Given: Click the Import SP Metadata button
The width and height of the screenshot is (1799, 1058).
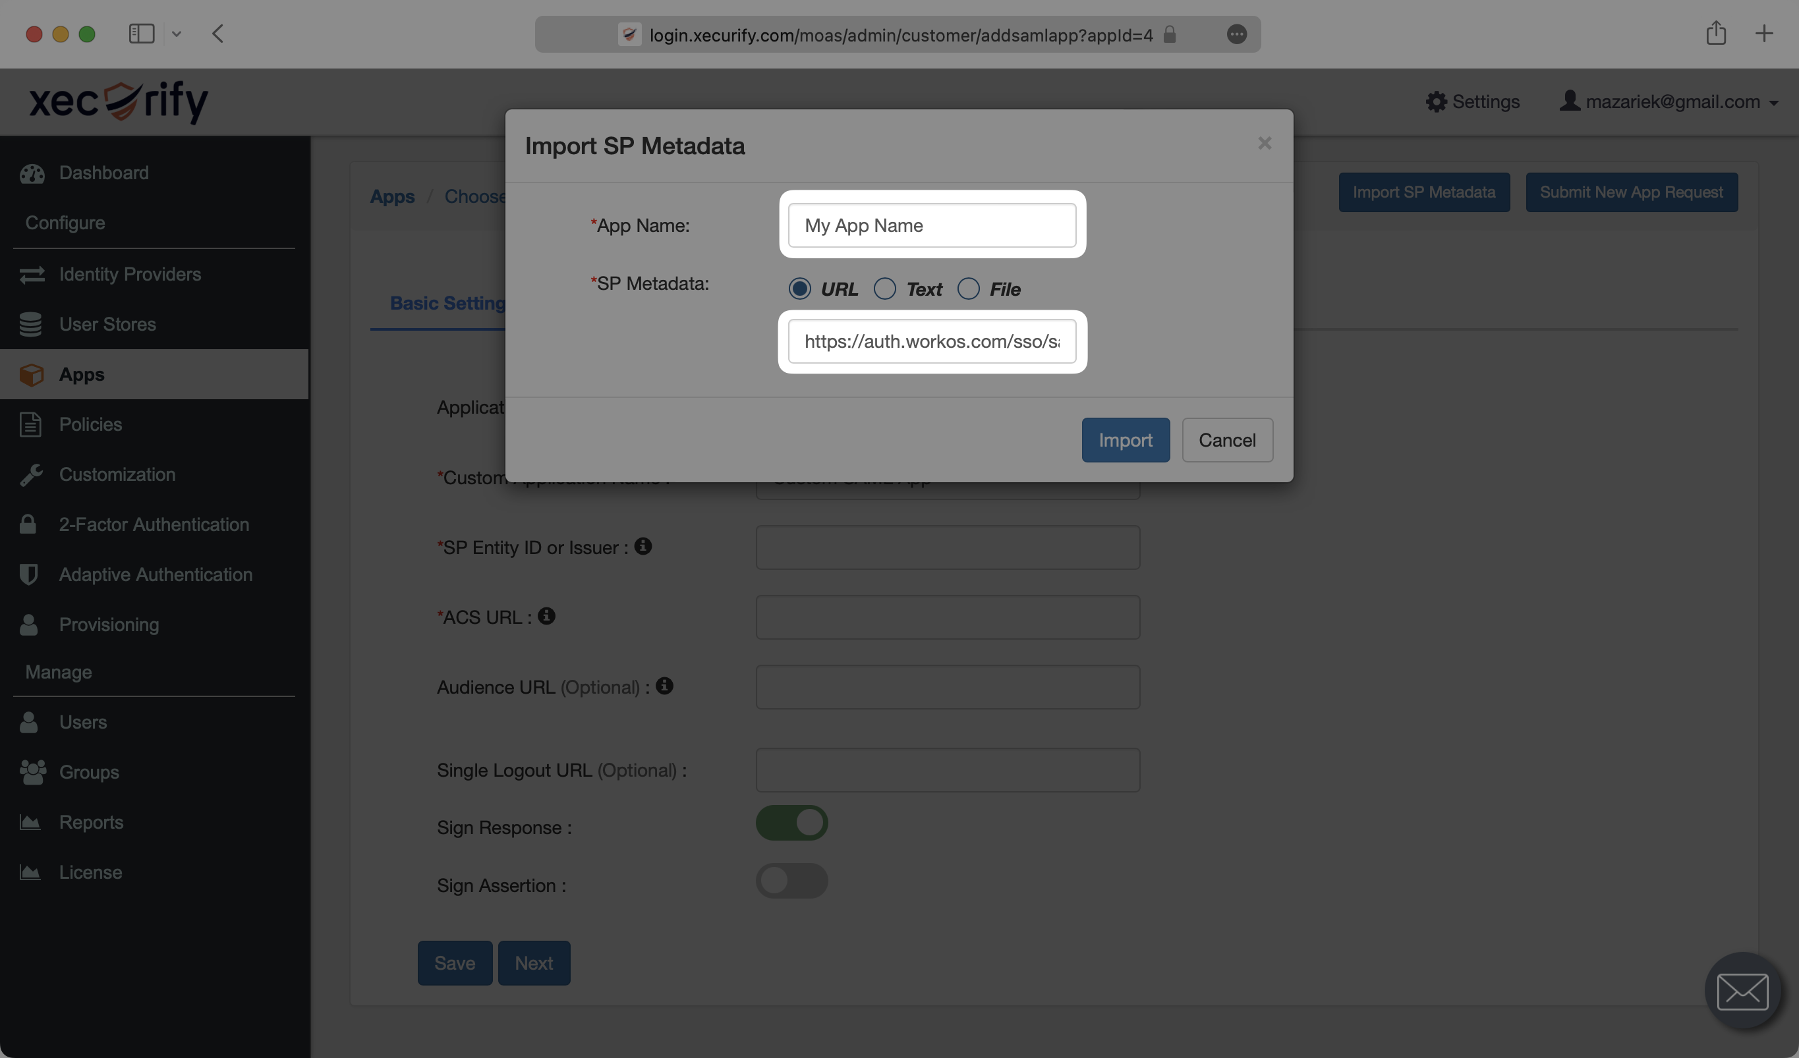Looking at the screenshot, I should click(1425, 193).
